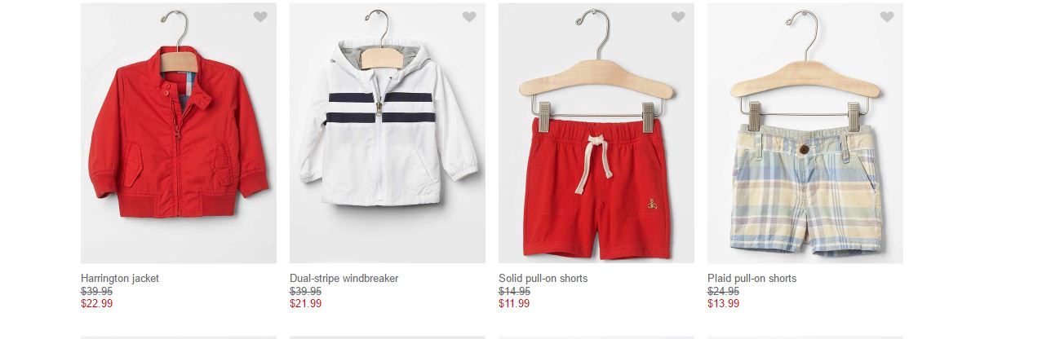The width and height of the screenshot is (1042, 339).
Task: Open the red Harrington jacket image
Action: tap(179, 133)
